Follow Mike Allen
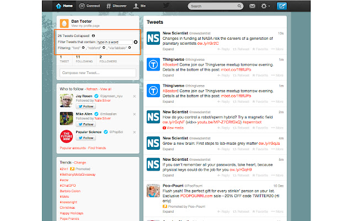The image size is (353, 221). (x=86, y=124)
